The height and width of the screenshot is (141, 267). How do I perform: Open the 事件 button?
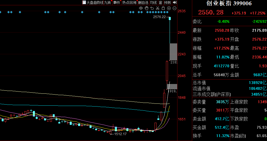[117, 3]
